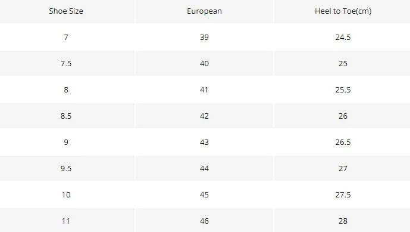Viewport: 410px width, 232px height.
Task: Click the 26.5 heel to toe value
Action: pyautogui.click(x=343, y=142)
